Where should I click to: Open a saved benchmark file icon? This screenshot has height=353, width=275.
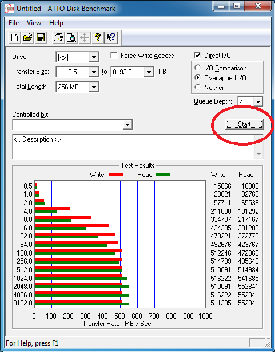click(x=27, y=37)
